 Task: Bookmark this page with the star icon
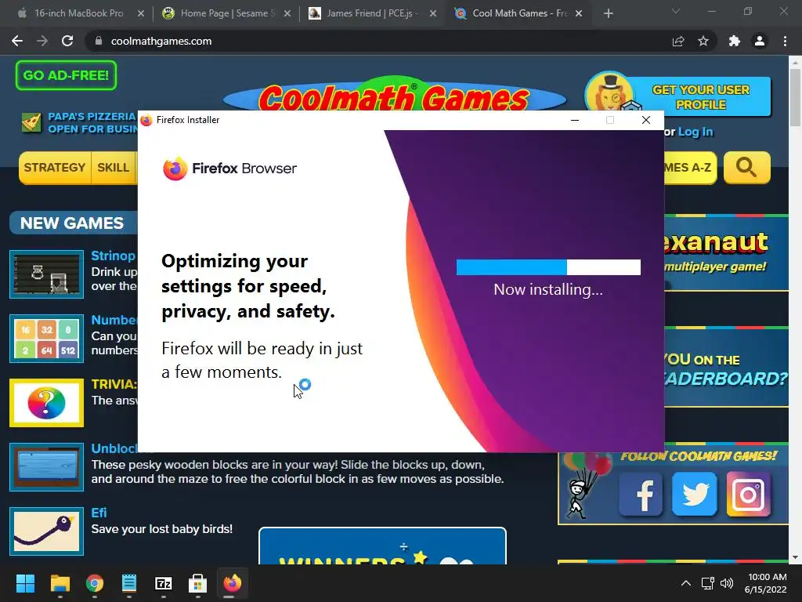[703, 41]
